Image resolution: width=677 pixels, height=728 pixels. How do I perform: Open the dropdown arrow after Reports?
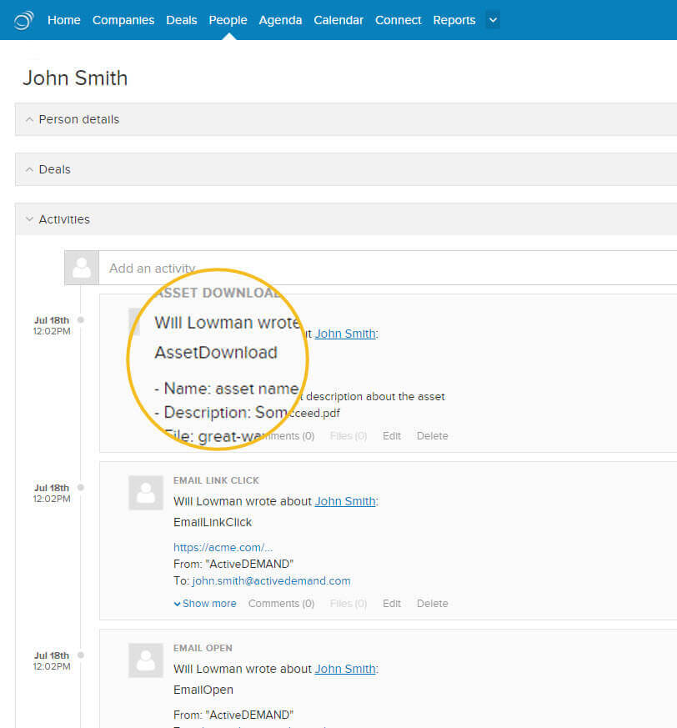(x=493, y=20)
